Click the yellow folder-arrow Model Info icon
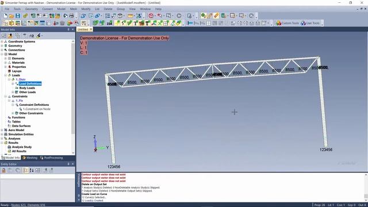The height and width of the screenshot is (207, 368). pyautogui.click(x=10, y=36)
